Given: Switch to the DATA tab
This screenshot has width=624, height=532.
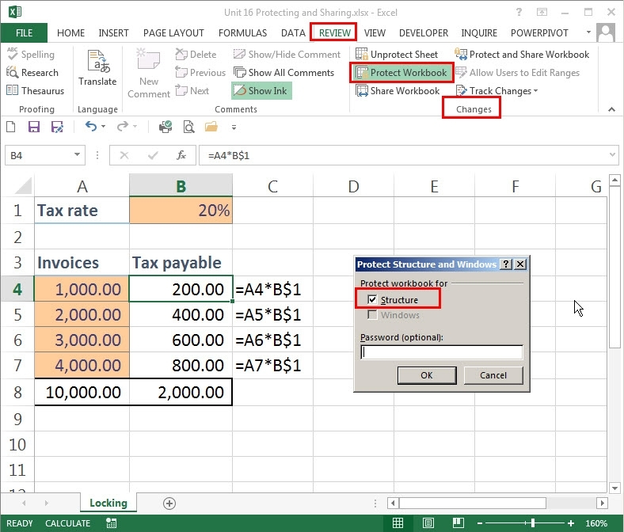Looking at the screenshot, I should pos(293,33).
